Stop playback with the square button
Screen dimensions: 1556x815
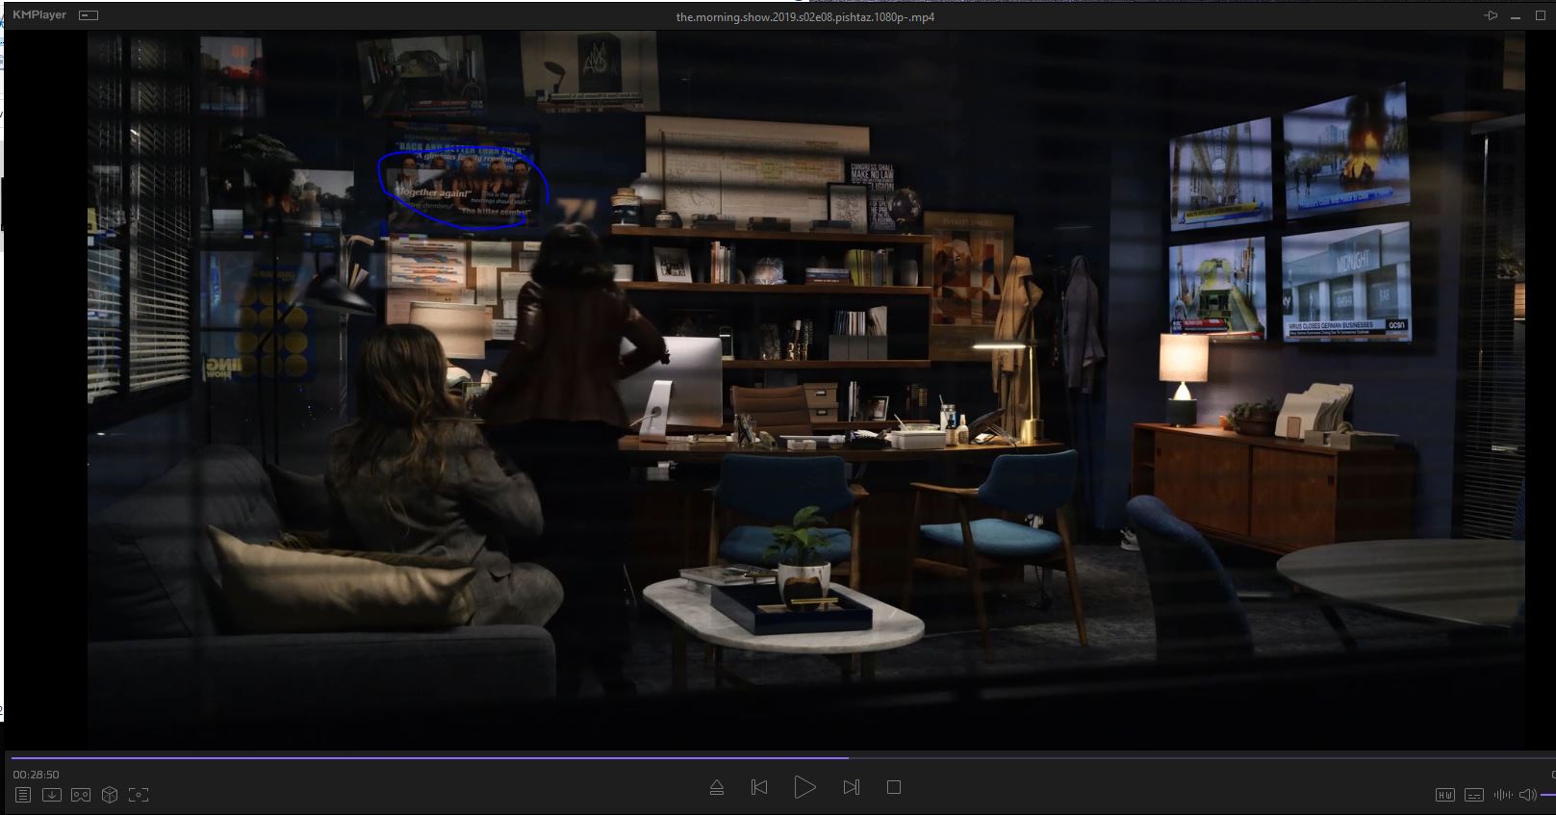point(893,787)
